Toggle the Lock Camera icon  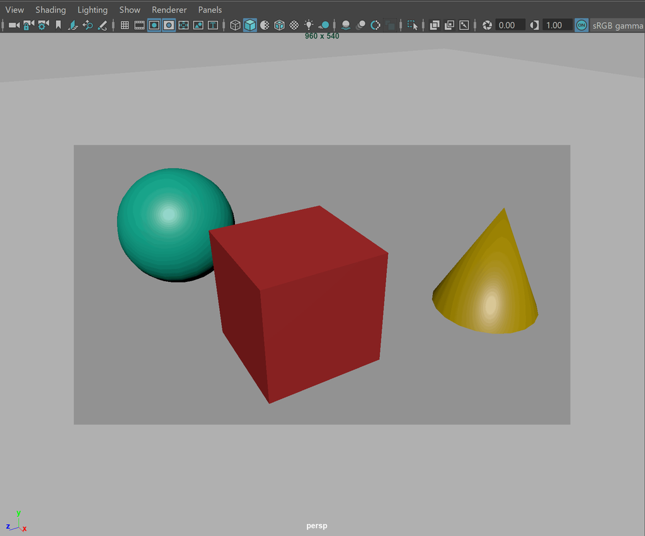coord(28,25)
